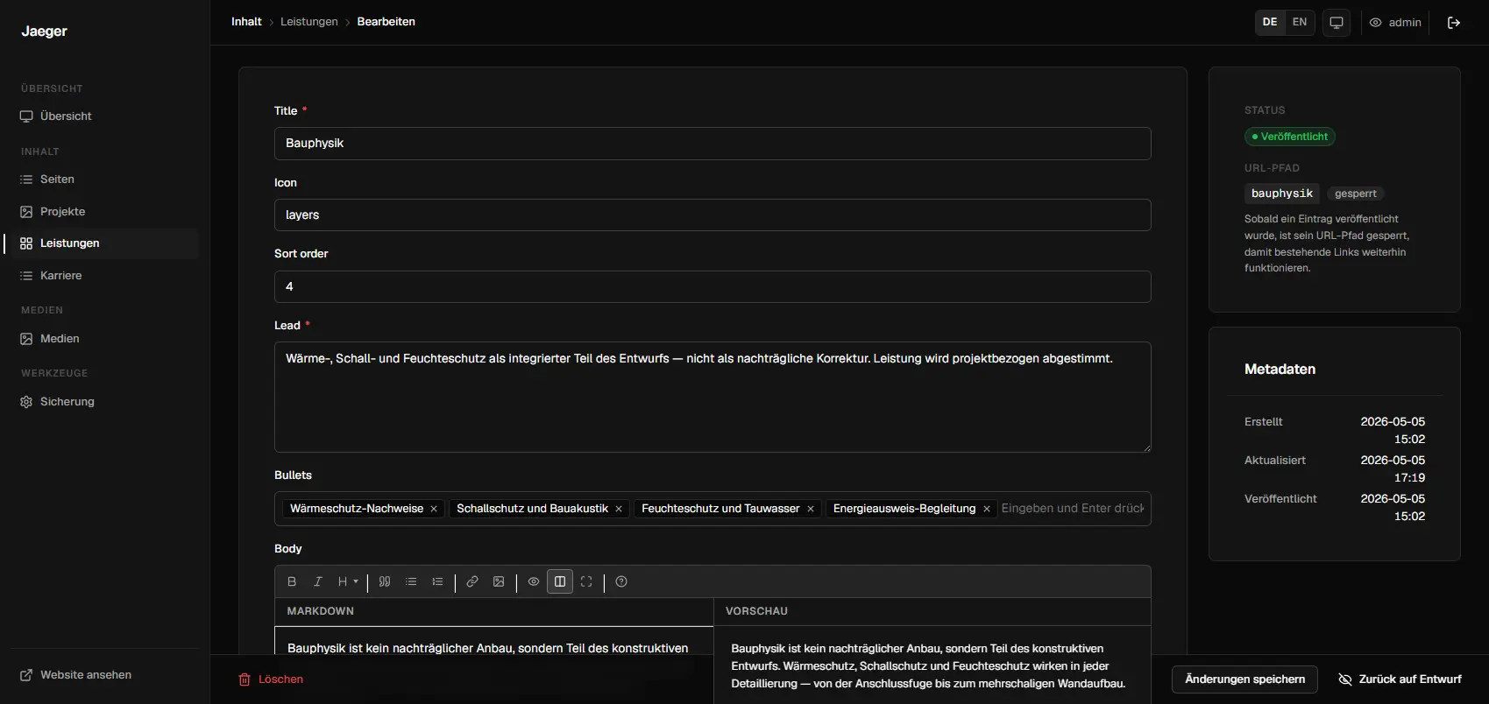Open markdown help icon
Screen dimensions: 1489x704
[x=621, y=581]
